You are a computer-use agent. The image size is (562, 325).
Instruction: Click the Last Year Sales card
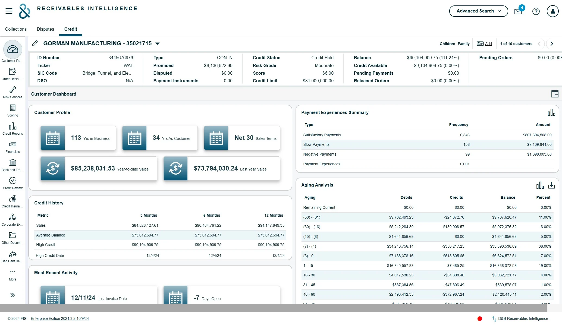222,169
